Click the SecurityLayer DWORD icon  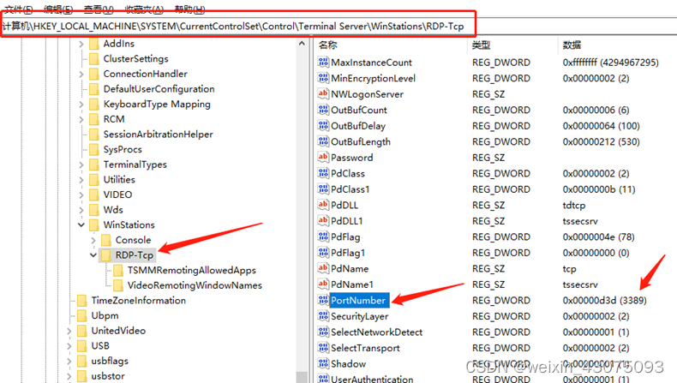[x=323, y=315]
